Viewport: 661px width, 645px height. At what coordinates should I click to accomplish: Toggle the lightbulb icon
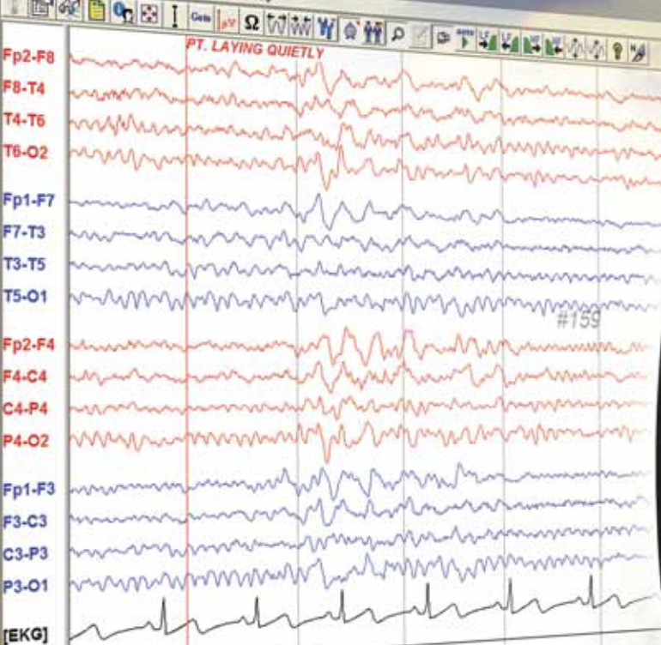click(617, 51)
